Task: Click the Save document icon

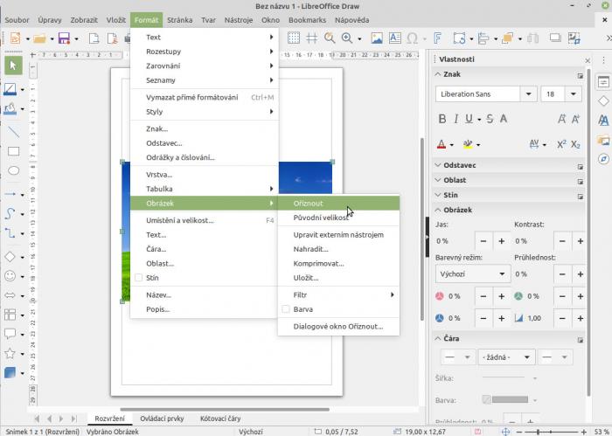Action: 64,38
